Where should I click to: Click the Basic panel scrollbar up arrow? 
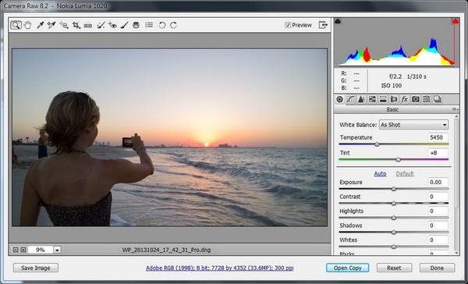click(x=456, y=116)
